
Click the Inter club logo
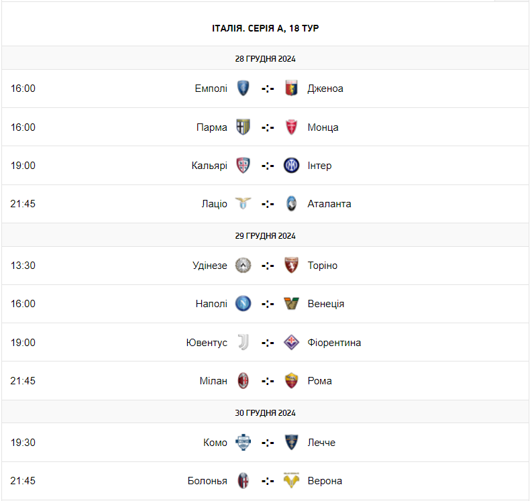coord(291,166)
